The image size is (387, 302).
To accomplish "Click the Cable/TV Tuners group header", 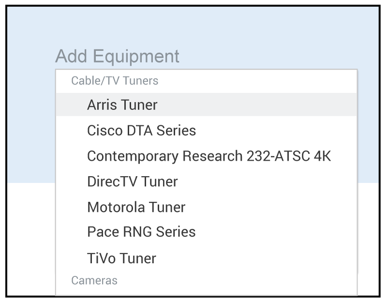I will point(115,81).
